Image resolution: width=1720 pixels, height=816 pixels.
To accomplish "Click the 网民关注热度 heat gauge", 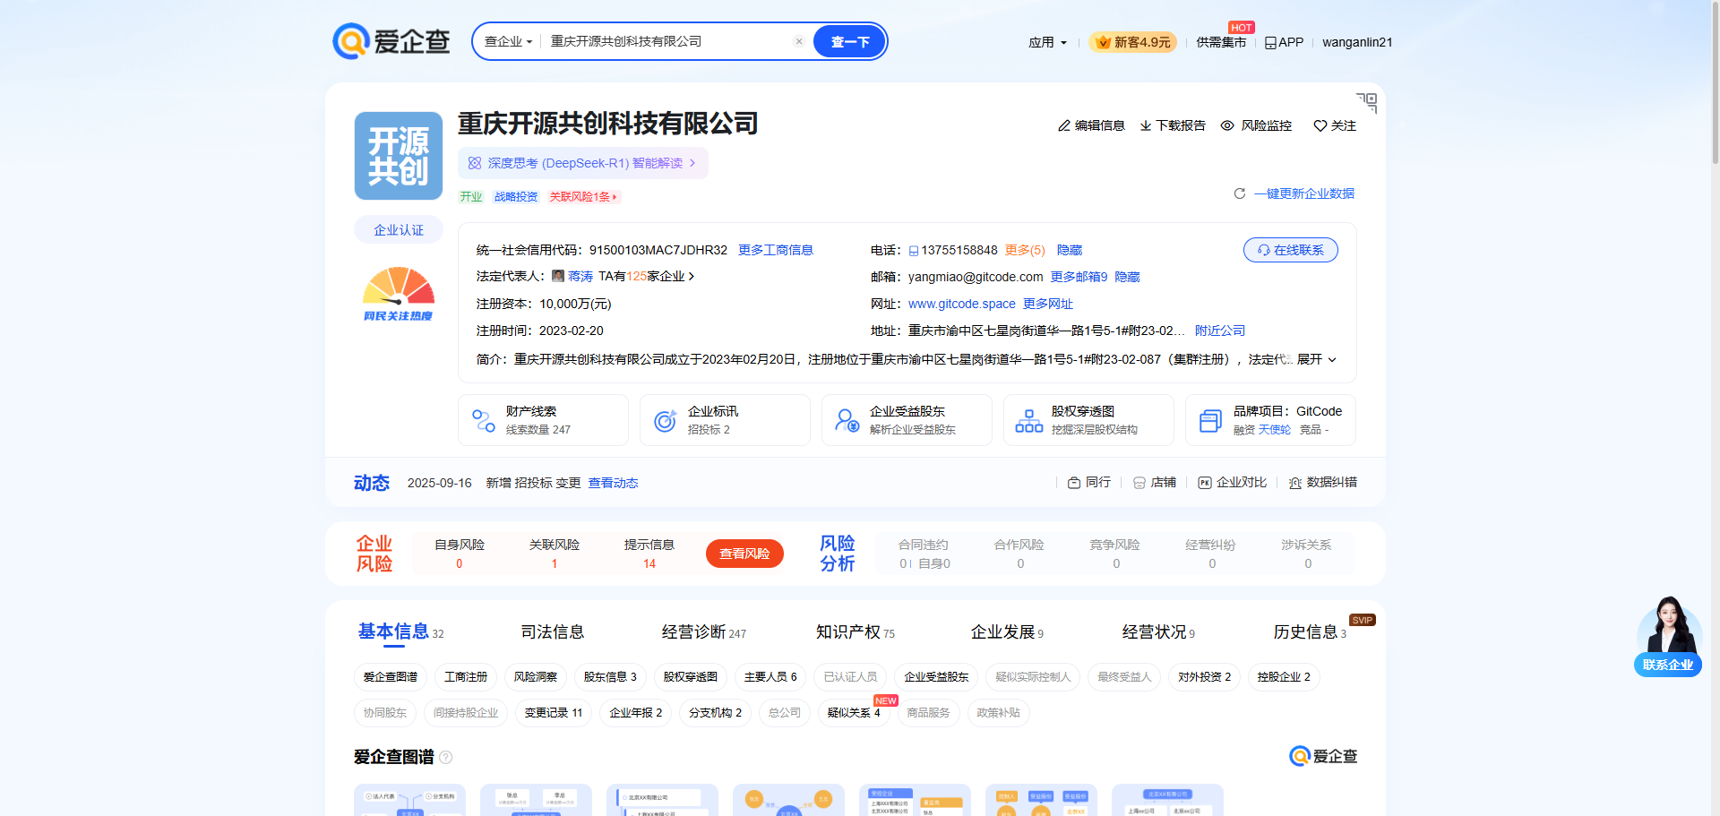I will (x=398, y=293).
